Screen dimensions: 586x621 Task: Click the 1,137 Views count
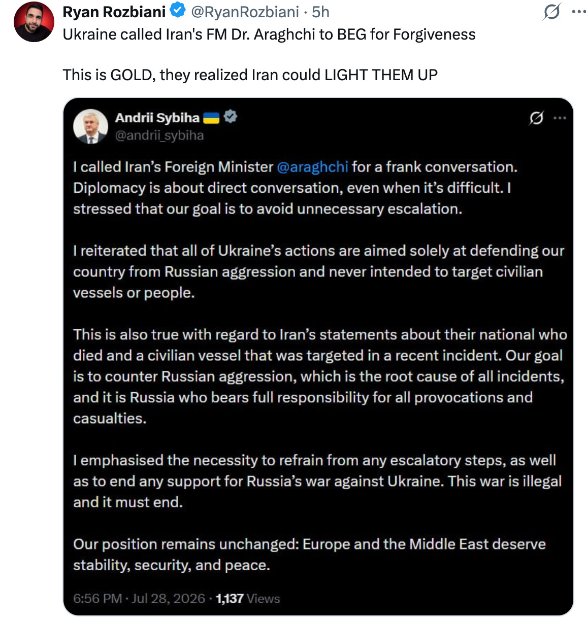tap(248, 599)
